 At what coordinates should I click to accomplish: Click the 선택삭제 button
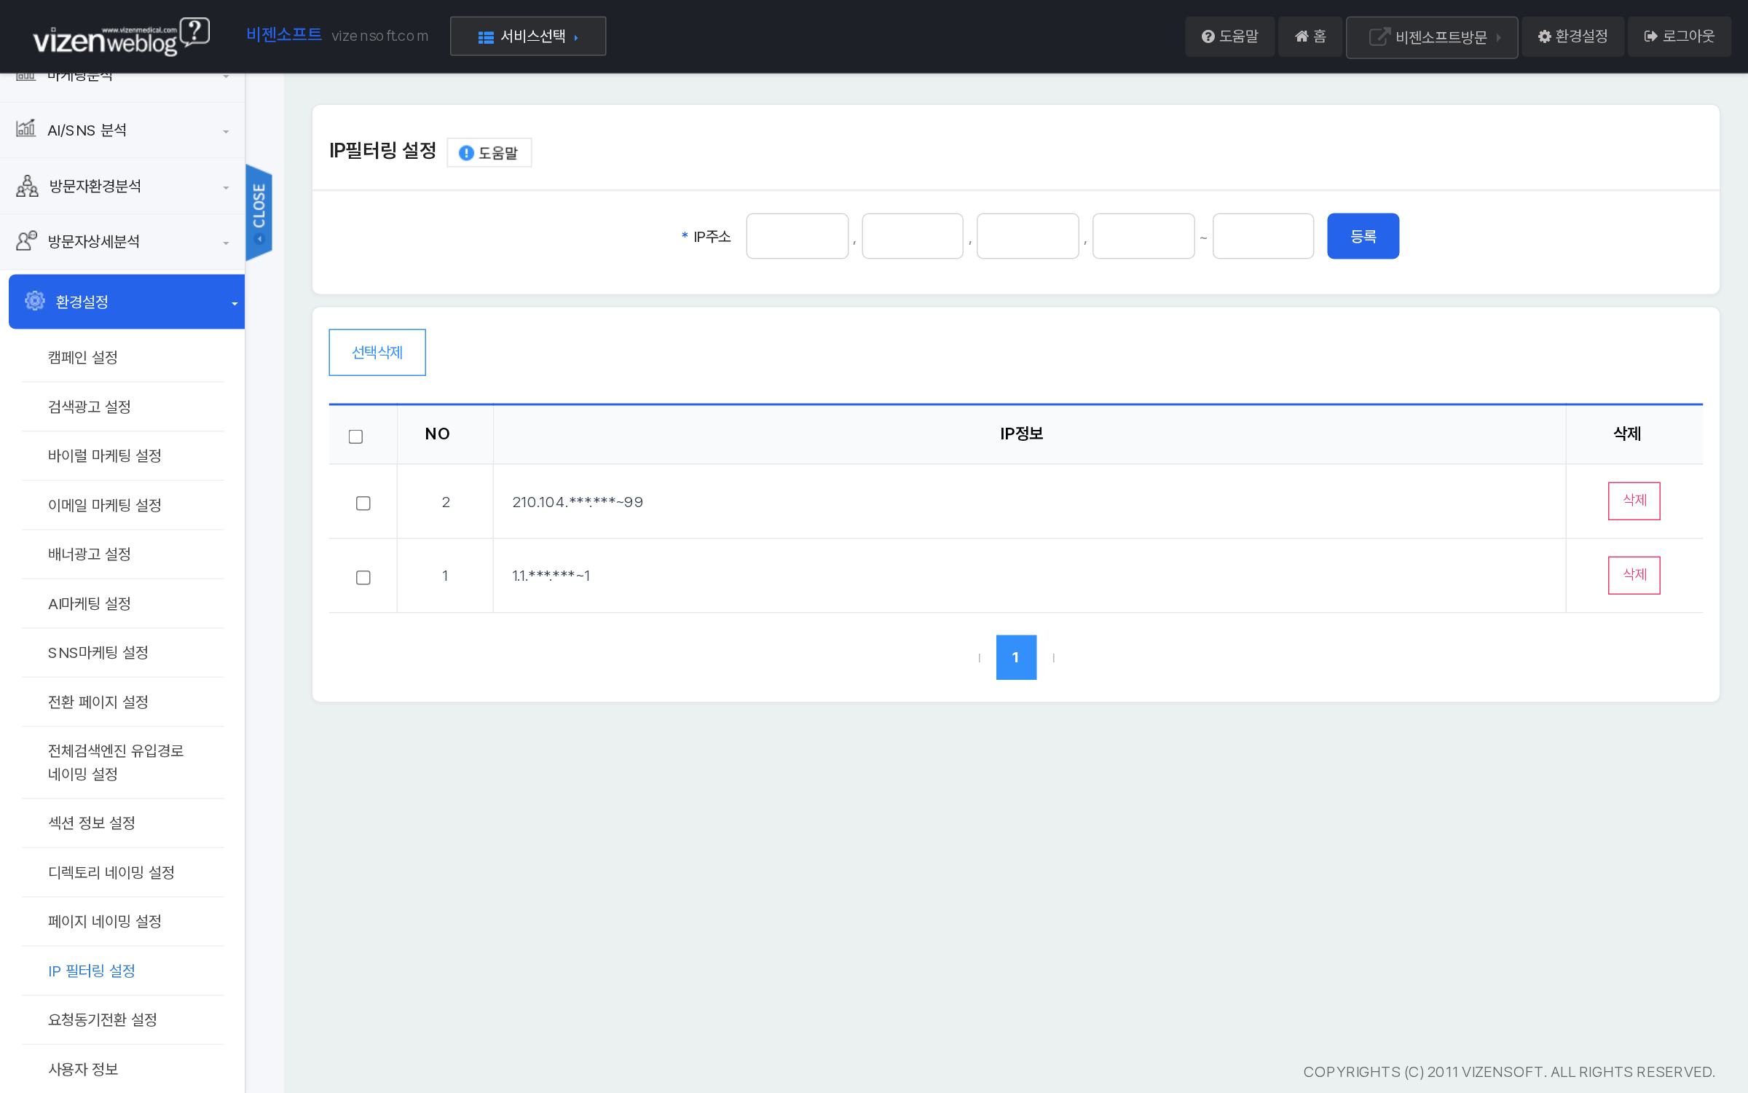(x=377, y=353)
